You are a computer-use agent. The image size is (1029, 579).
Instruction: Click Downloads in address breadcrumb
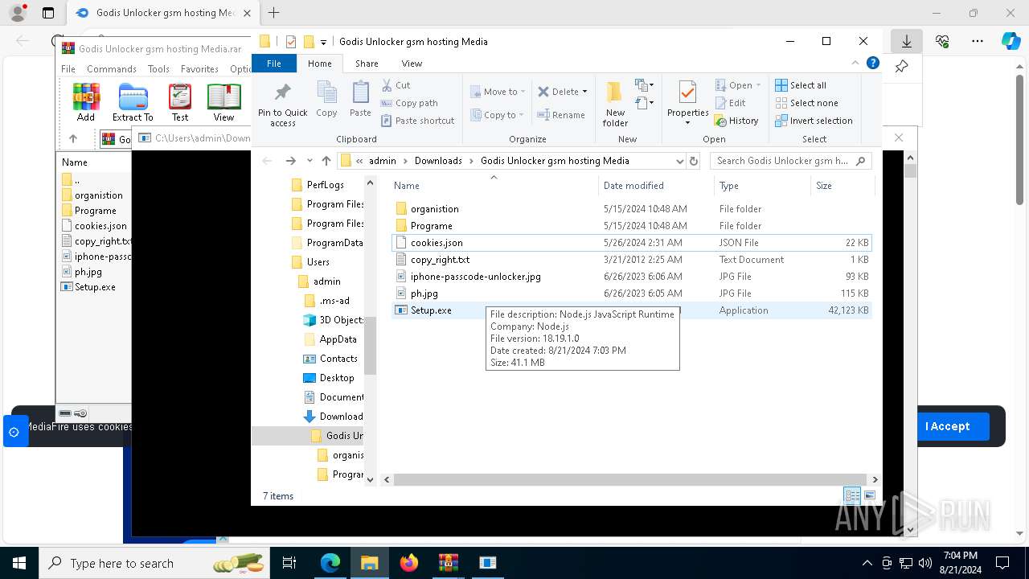pos(438,161)
